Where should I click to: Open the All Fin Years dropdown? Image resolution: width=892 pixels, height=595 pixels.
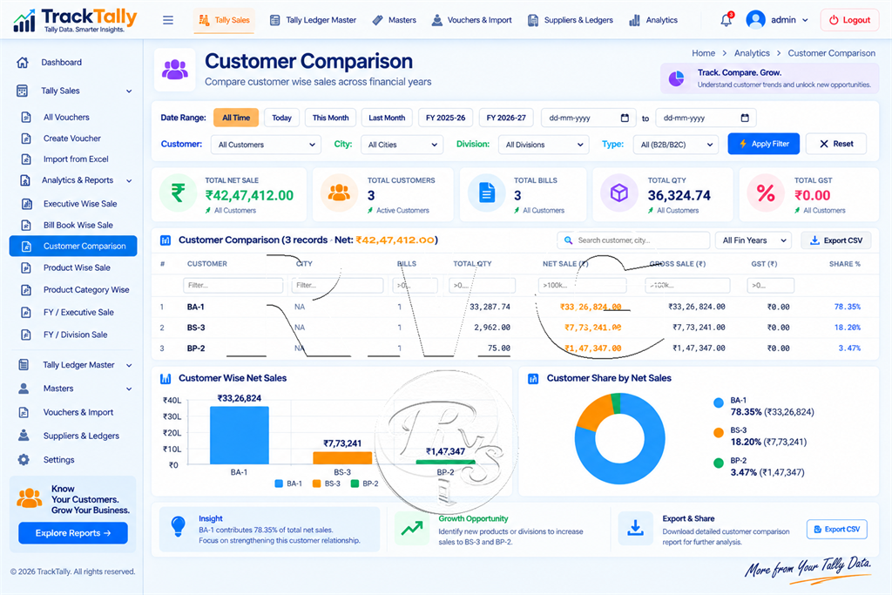(x=753, y=240)
